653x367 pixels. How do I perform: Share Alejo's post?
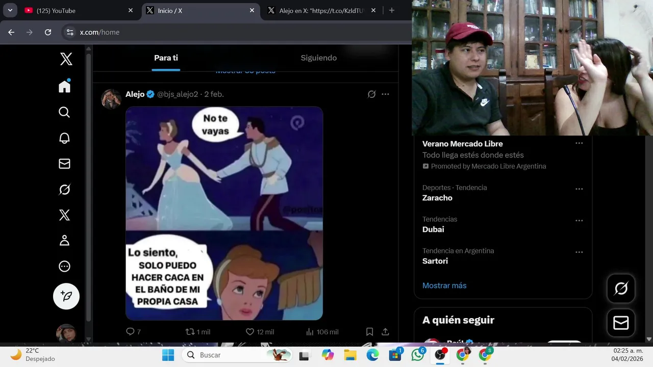click(385, 332)
